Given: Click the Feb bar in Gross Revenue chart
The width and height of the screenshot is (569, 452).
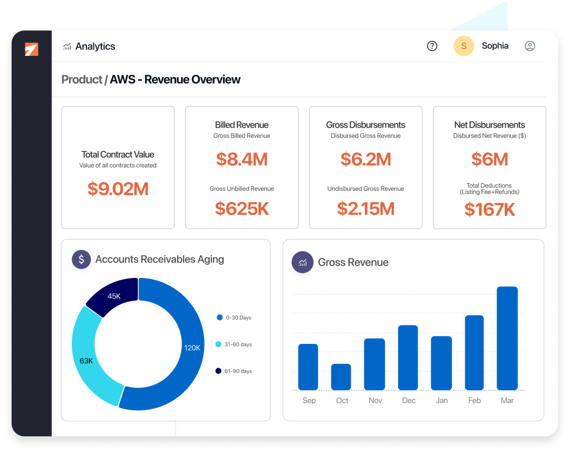Looking at the screenshot, I should [474, 352].
